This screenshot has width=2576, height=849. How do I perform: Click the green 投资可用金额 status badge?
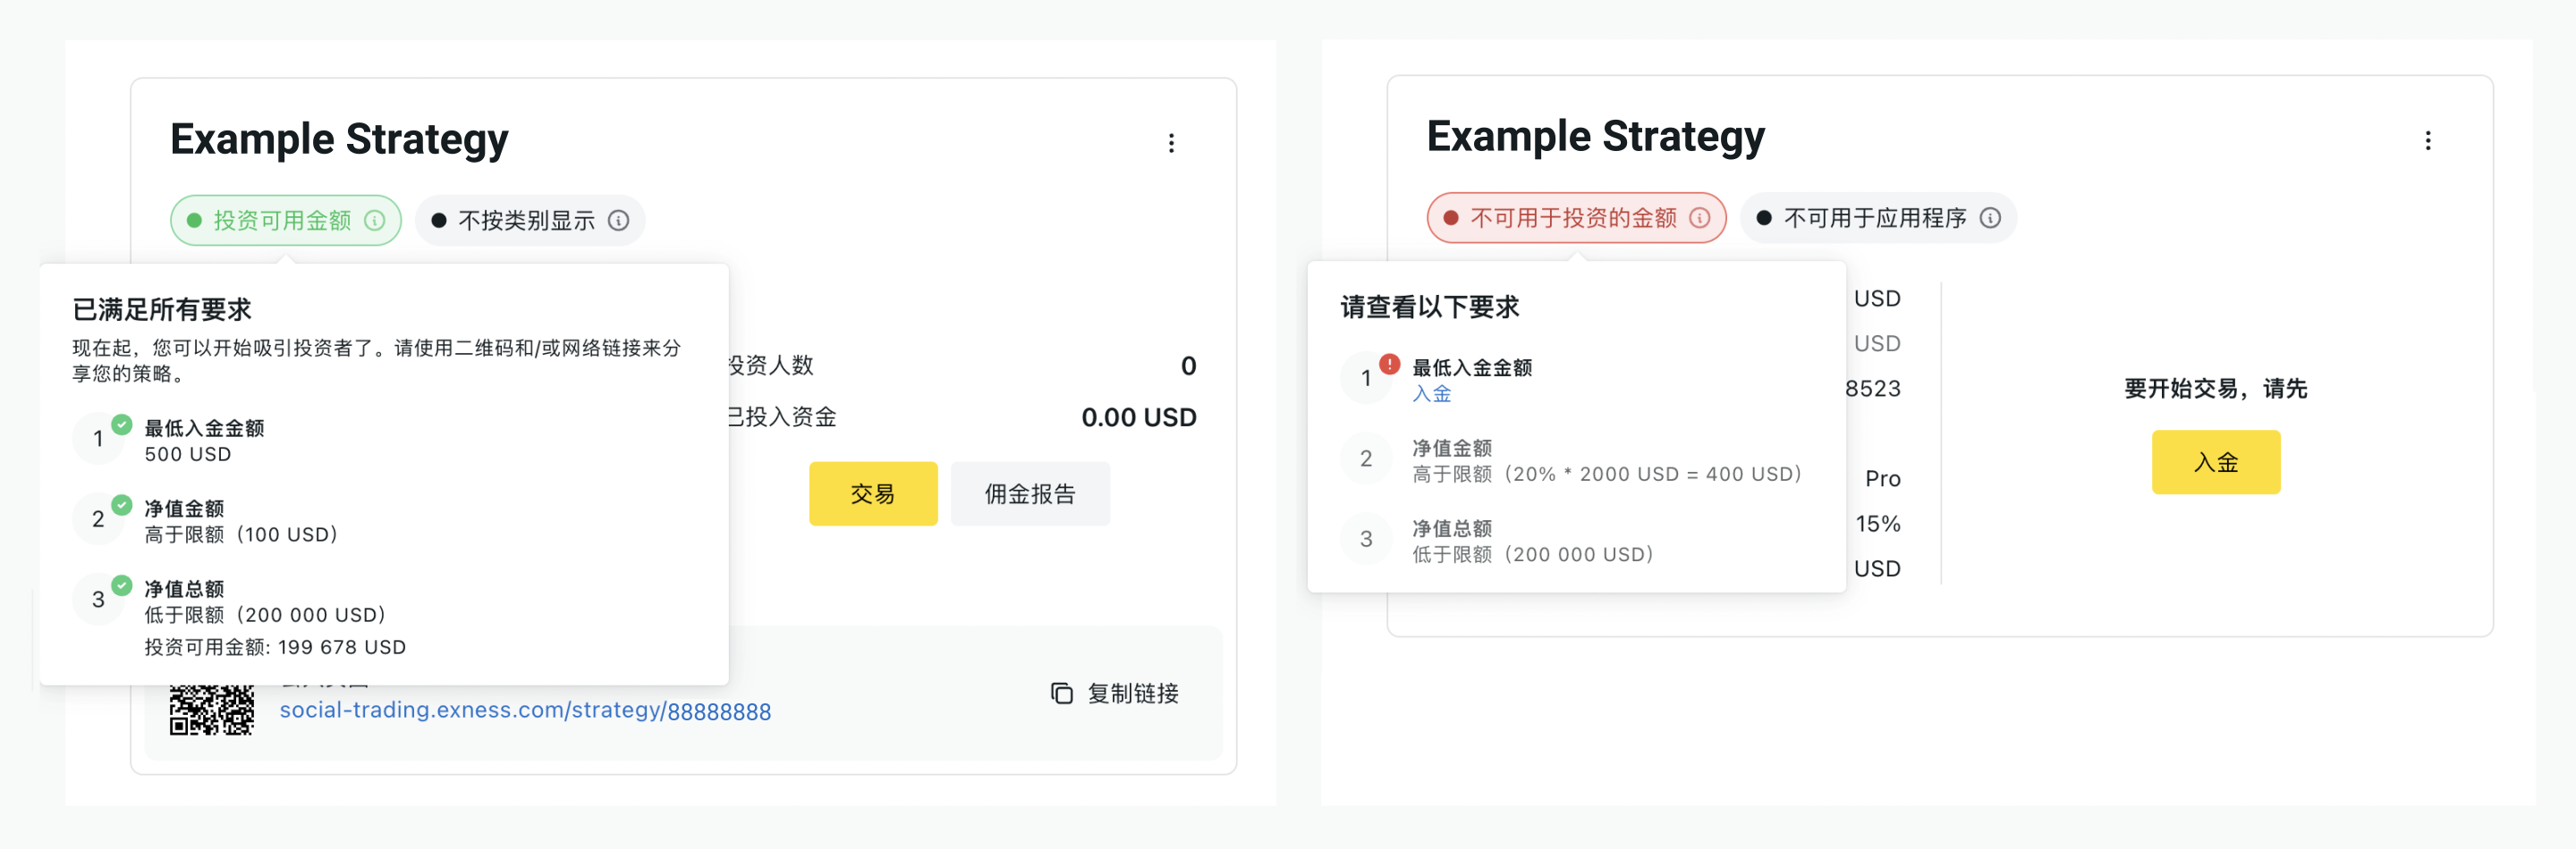click(x=286, y=220)
